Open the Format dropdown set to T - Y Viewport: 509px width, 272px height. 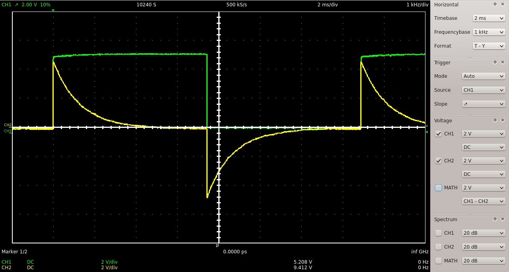[x=489, y=46]
